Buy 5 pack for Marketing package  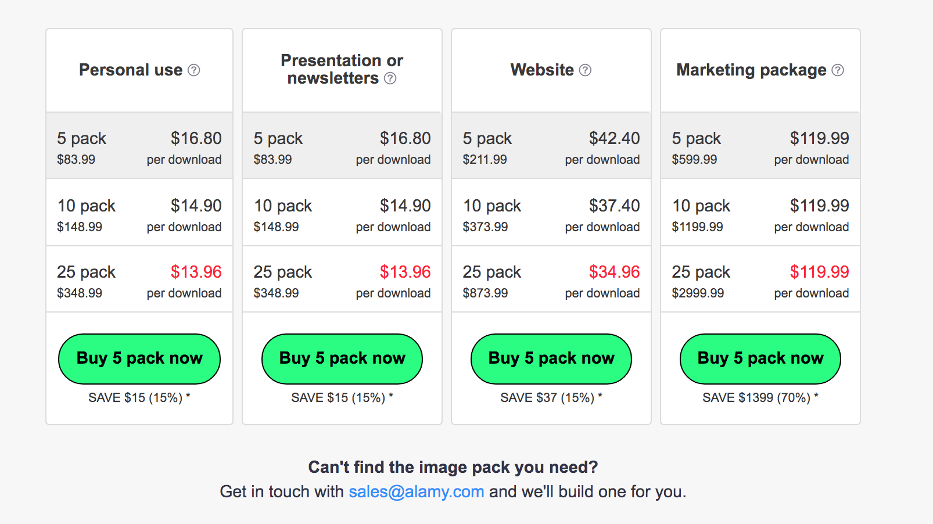pos(760,358)
